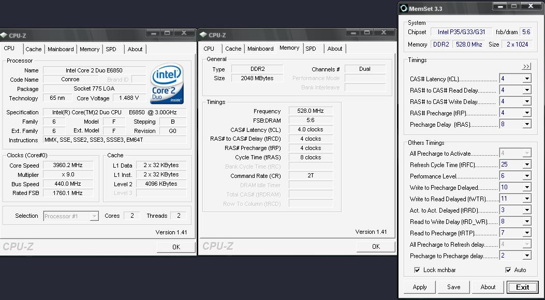Screen dimensions: 545x300
Task: Open the CAS# Latency (tCL) dropdown
Action: pyautogui.click(x=526, y=79)
